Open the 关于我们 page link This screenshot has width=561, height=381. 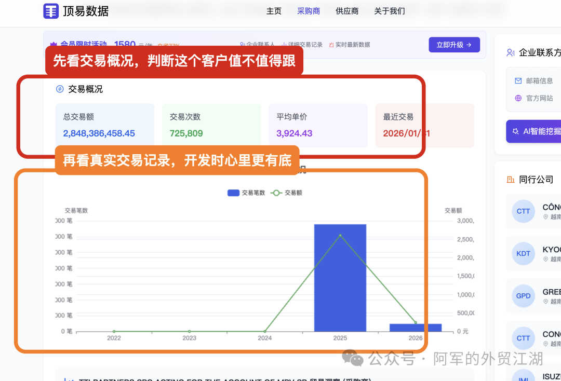point(390,11)
